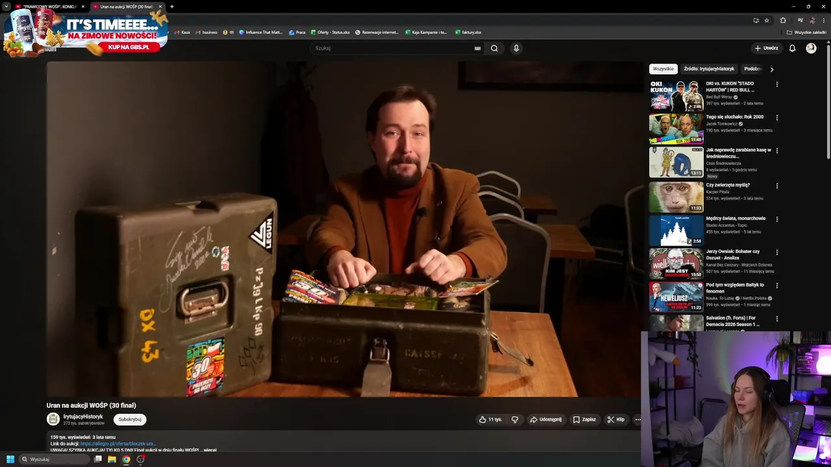Screen dimensions: 831x467
Task: Dislike the video with thumbs-down icon
Action: (x=515, y=420)
